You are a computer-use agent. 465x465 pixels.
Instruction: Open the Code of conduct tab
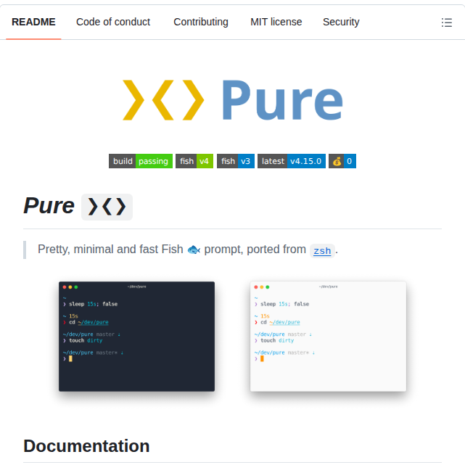[113, 22]
